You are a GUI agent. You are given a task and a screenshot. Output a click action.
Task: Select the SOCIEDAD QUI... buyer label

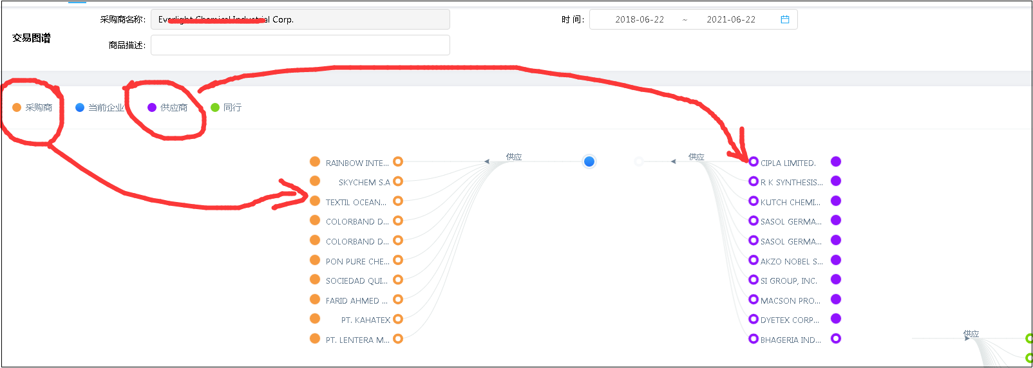(357, 281)
